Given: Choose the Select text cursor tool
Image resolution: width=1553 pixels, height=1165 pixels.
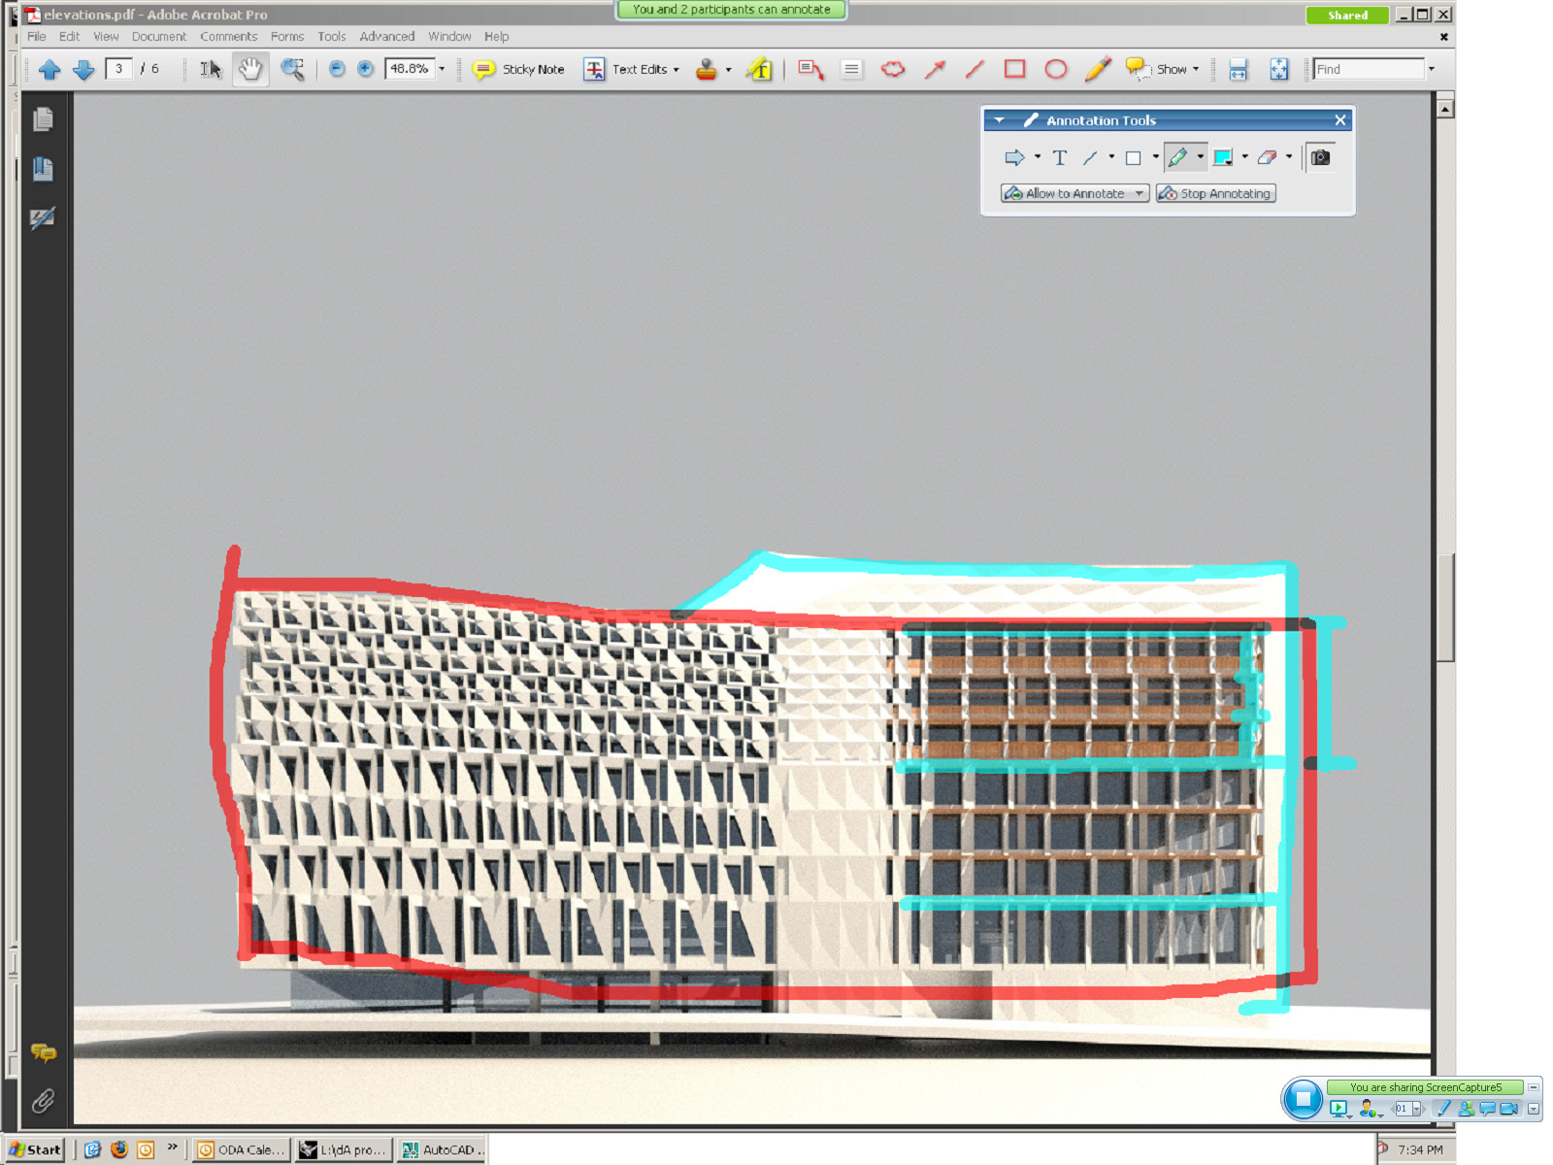Looking at the screenshot, I should coord(211,69).
